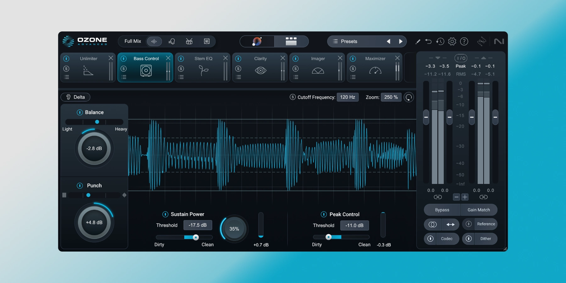Screen dimensions: 566x283
Task: Switch to the Stem EQ tab
Action: (203, 59)
